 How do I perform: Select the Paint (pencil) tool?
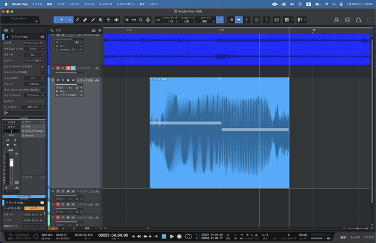click(93, 20)
